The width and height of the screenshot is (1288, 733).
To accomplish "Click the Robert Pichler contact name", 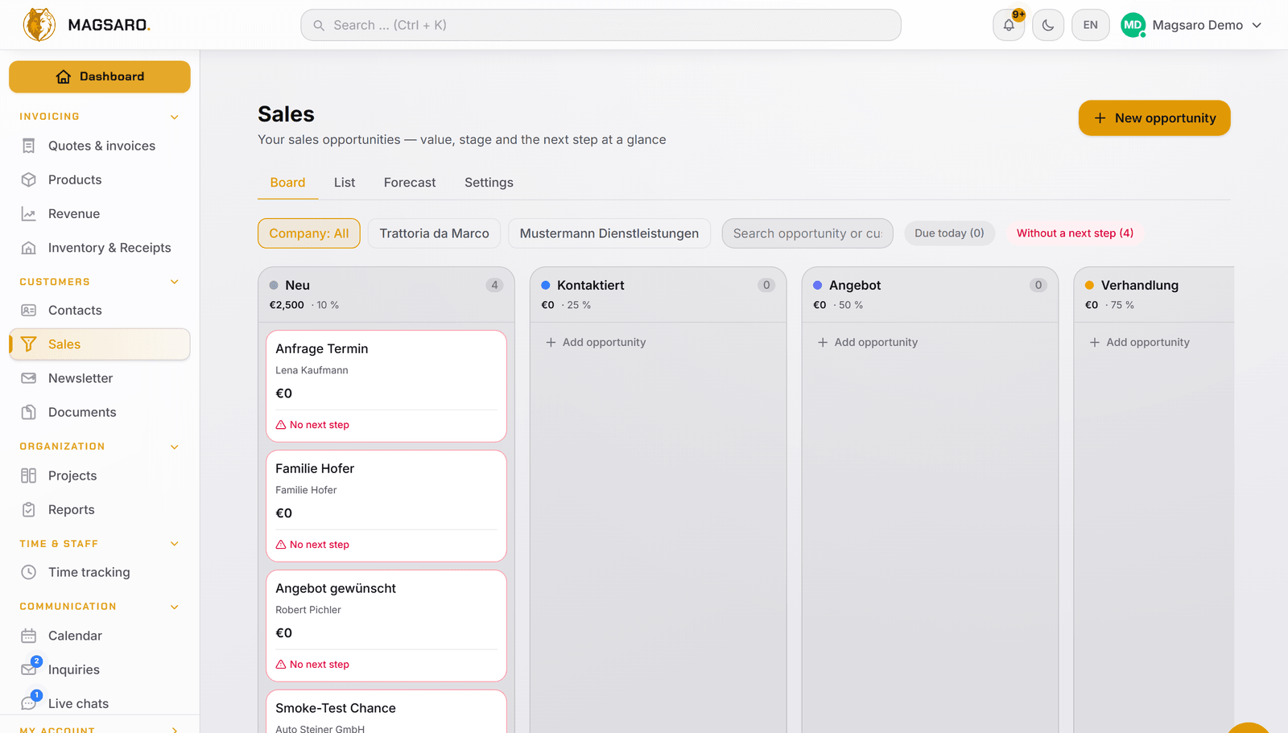I will coord(308,610).
